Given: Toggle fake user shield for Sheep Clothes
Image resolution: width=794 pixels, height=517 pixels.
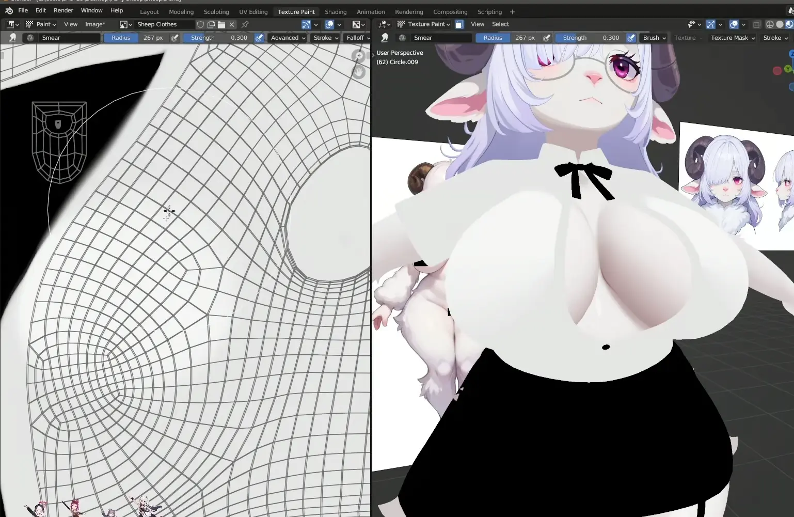Looking at the screenshot, I should 201,24.
